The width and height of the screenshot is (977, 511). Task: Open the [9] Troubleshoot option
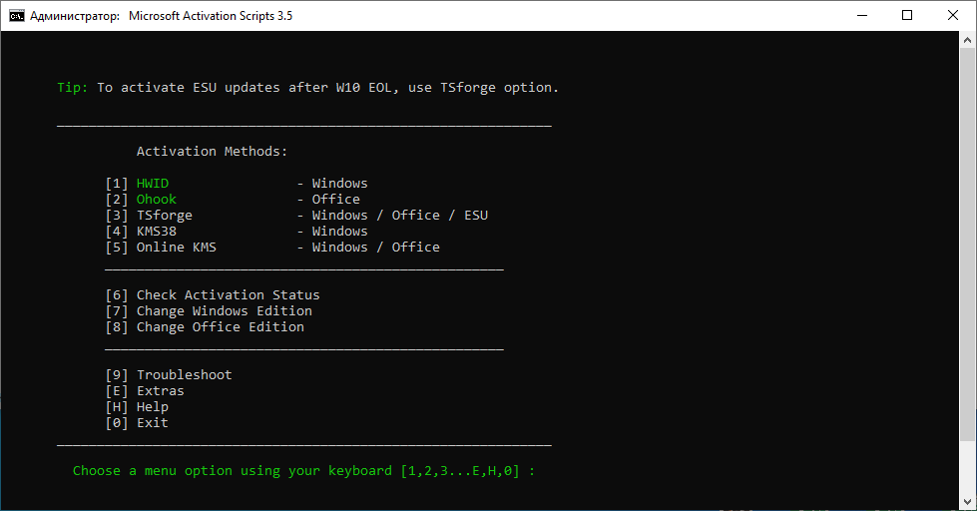coord(184,375)
